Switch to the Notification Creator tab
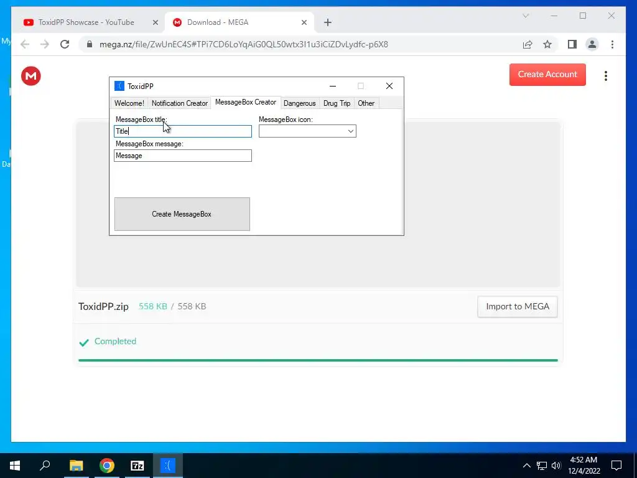Viewport: 637px width, 478px height. [180, 103]
